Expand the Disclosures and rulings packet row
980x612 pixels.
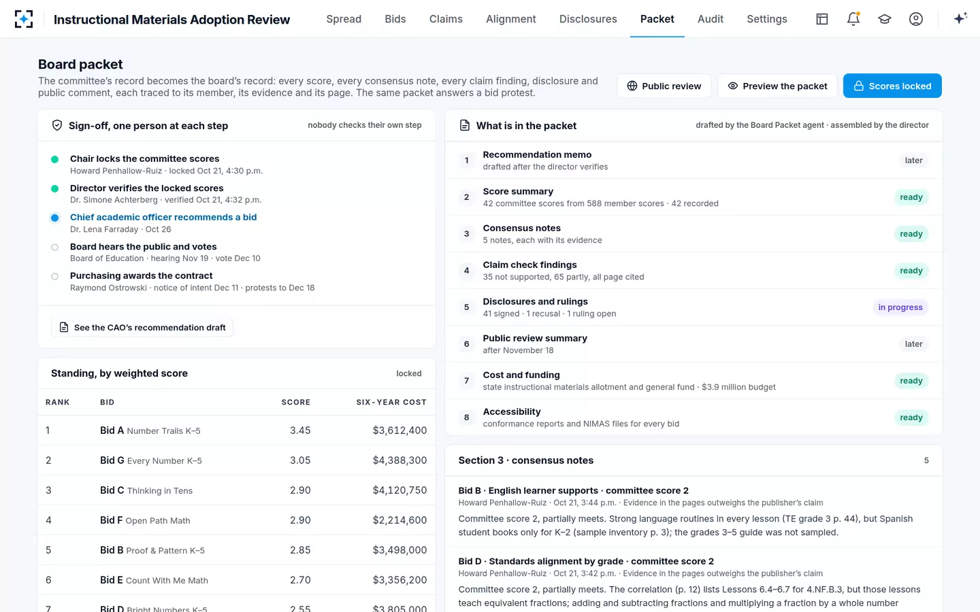pyautogui.click(x=693, y=307)
